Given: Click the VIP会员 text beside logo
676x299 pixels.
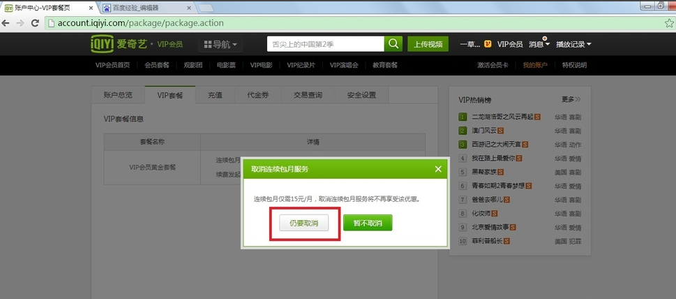Looking at the screenshot, I should pyautogui.click(x=170, y=44).
